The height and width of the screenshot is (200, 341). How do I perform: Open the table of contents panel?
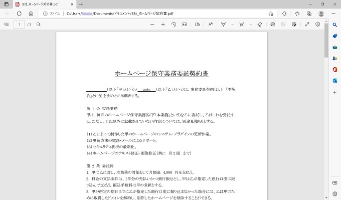[x=7, y=25]
